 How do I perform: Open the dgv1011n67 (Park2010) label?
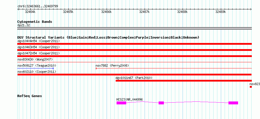point(134,78)
